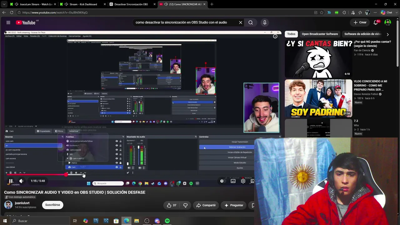Run search with the magnifier button
The height and width of the screenshot is (225, 400).
click(251, 22)
